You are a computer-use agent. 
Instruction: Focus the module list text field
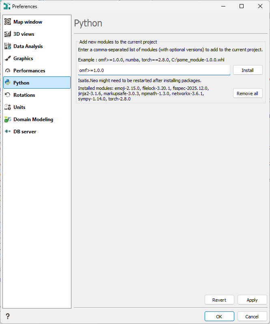click(x=154, y=70)
